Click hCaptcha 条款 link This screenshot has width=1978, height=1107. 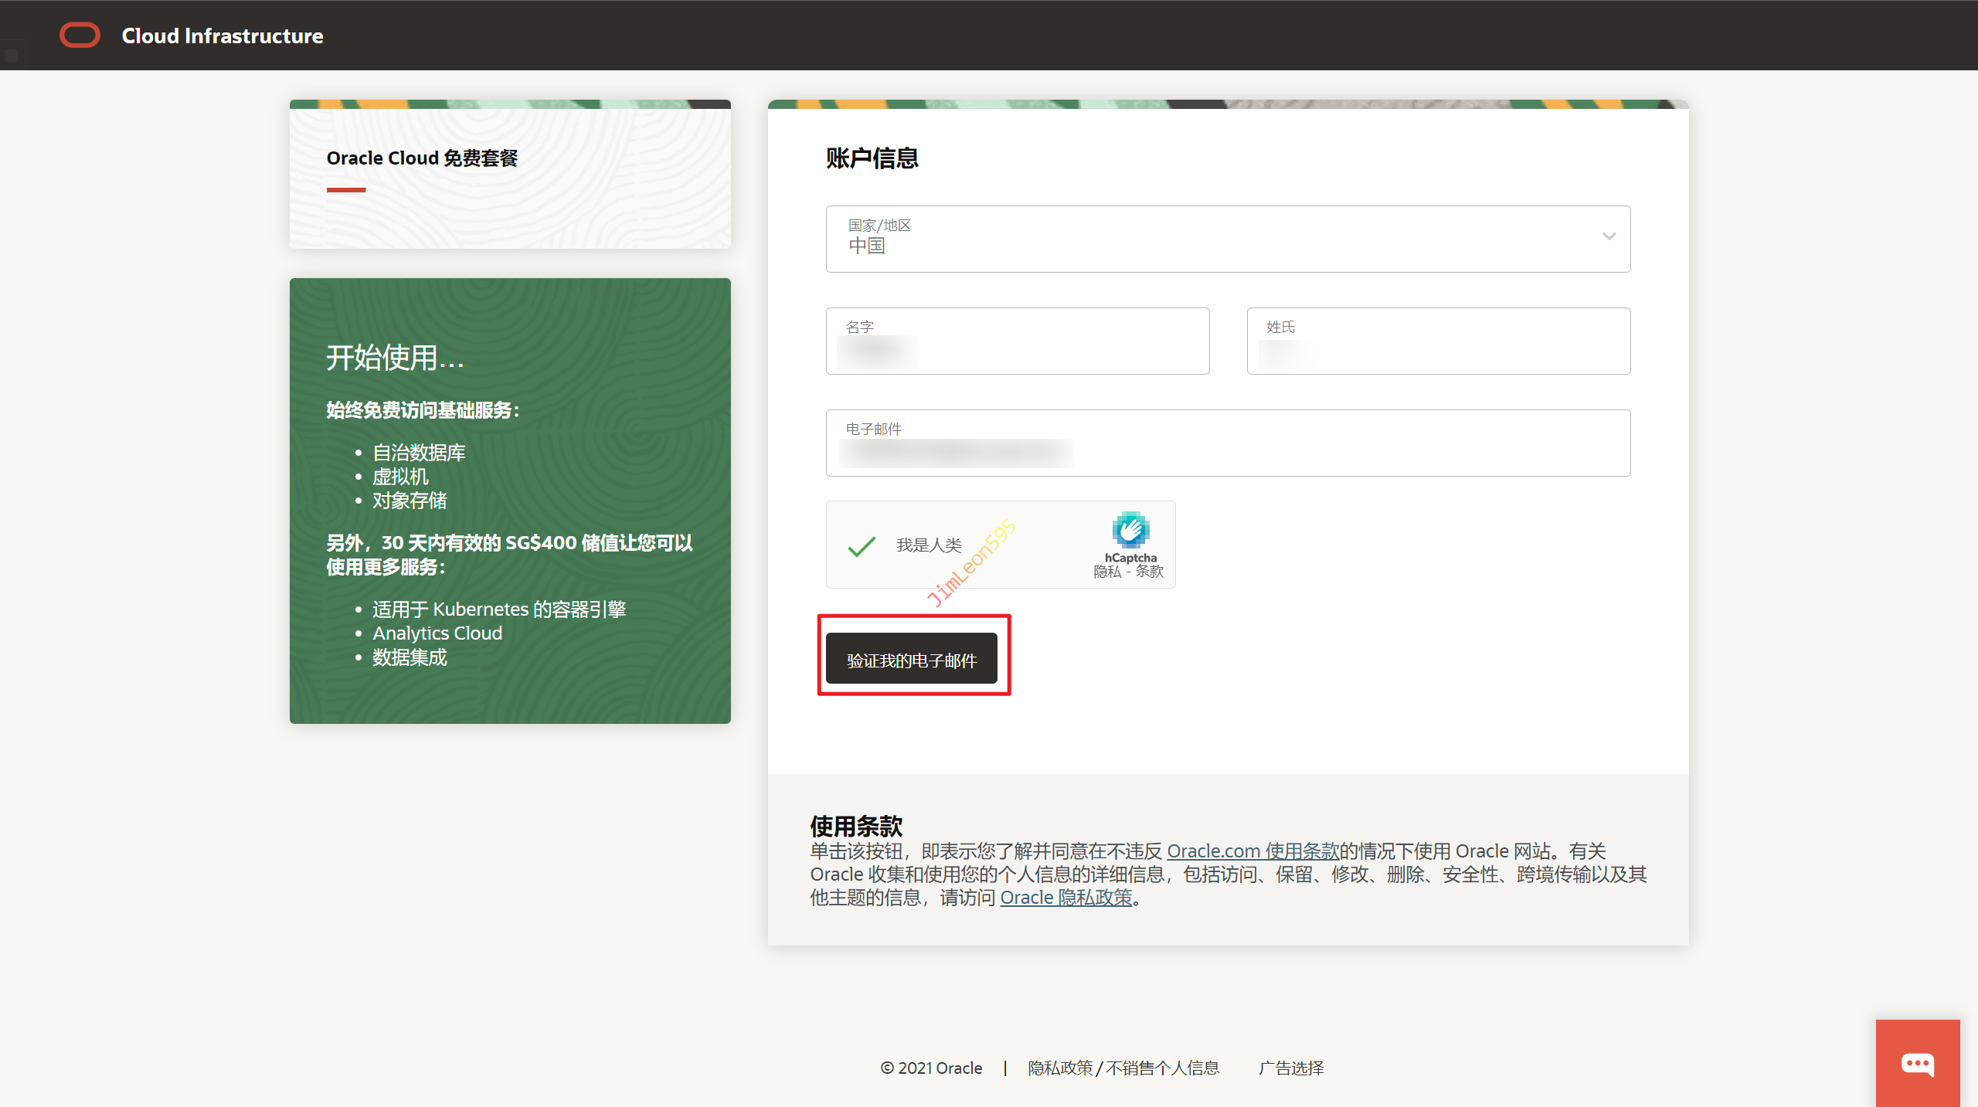1149,572
